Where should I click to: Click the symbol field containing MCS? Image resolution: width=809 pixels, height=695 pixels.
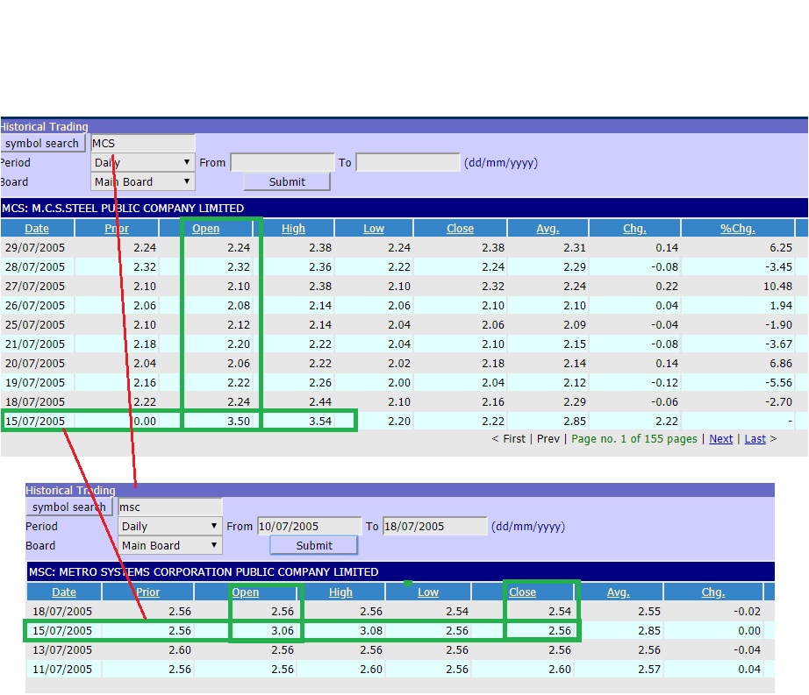click(143, 143)
